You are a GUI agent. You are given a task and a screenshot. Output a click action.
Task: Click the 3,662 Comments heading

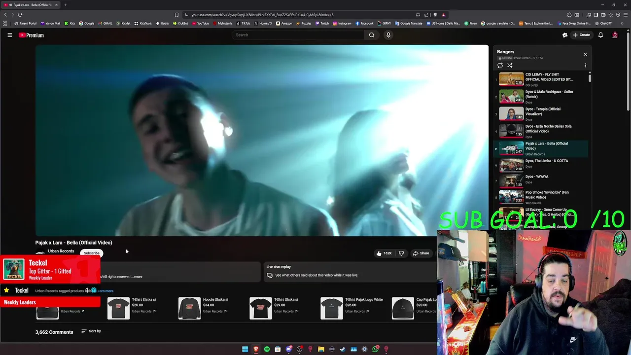(54, 332)
